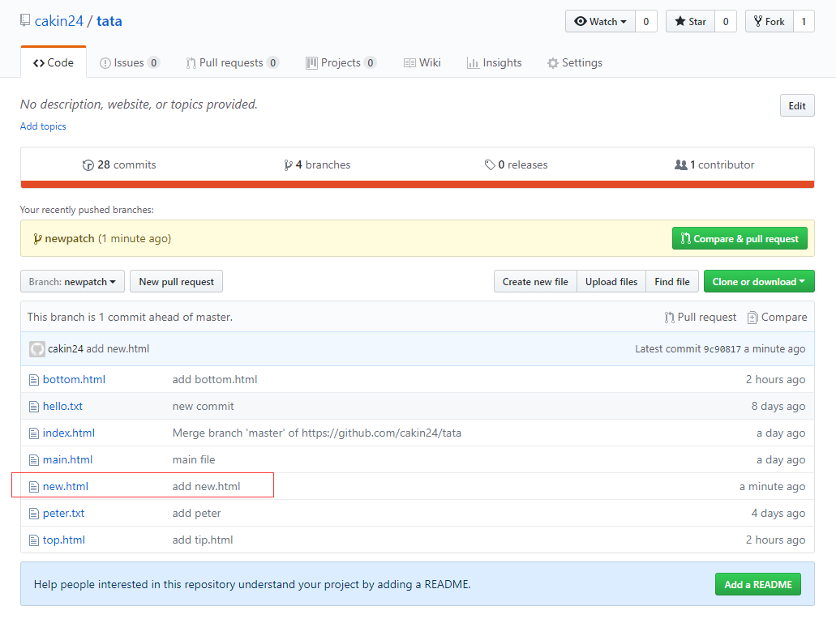836x623 pixels.
Task: View the 0 releases page
Action: coord(516,164)
